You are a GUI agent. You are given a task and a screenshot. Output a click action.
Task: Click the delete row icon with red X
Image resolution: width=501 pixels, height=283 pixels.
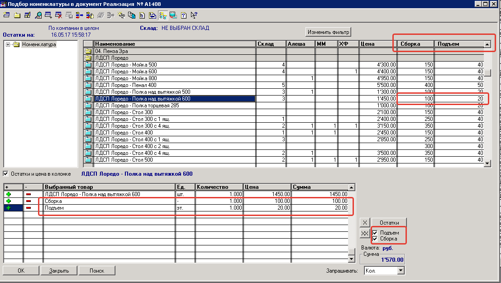[x=58, y=15]
